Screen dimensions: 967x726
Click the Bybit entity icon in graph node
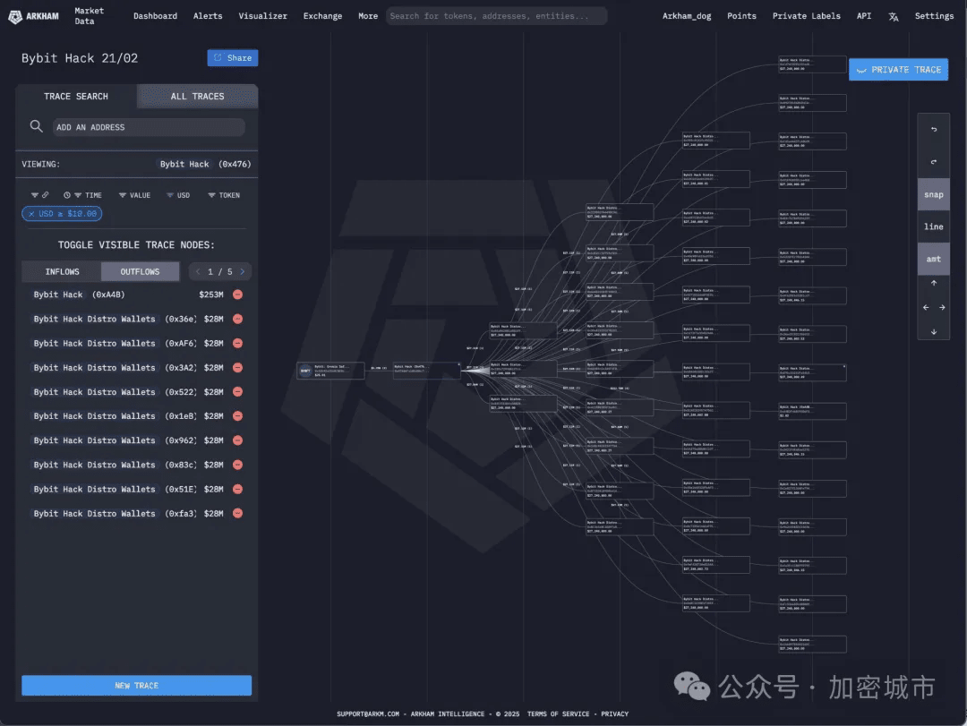click(x=305, y=371)
